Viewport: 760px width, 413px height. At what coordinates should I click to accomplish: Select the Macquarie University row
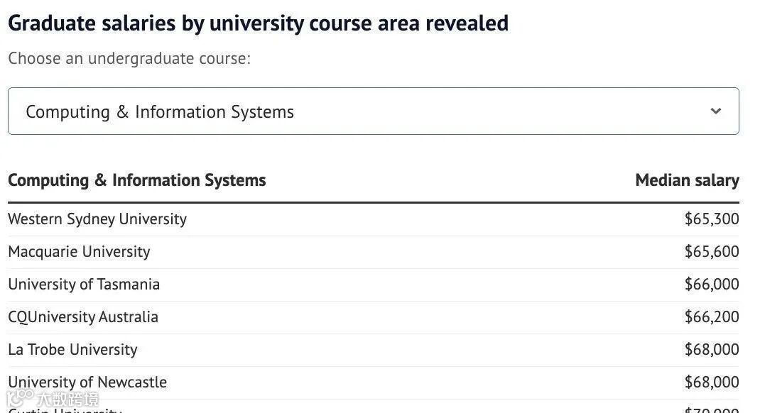pyautogui.click(x=373, y=252)
